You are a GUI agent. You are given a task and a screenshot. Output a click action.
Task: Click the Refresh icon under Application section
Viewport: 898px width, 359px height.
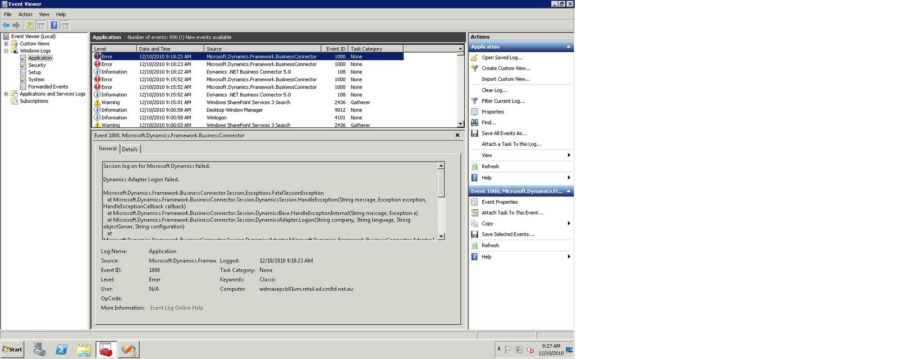(x=474, y=167)
